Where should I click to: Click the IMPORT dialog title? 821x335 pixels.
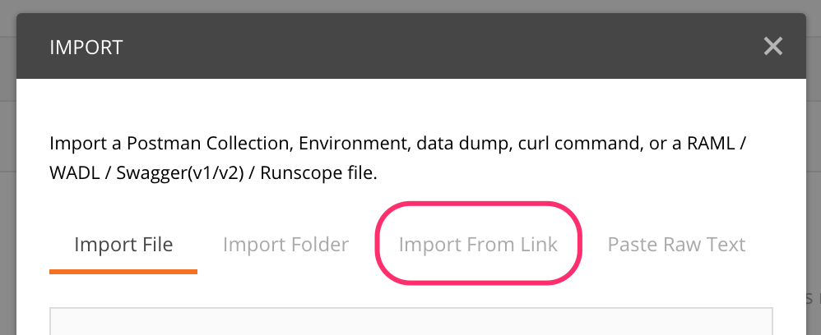(86, 47)
